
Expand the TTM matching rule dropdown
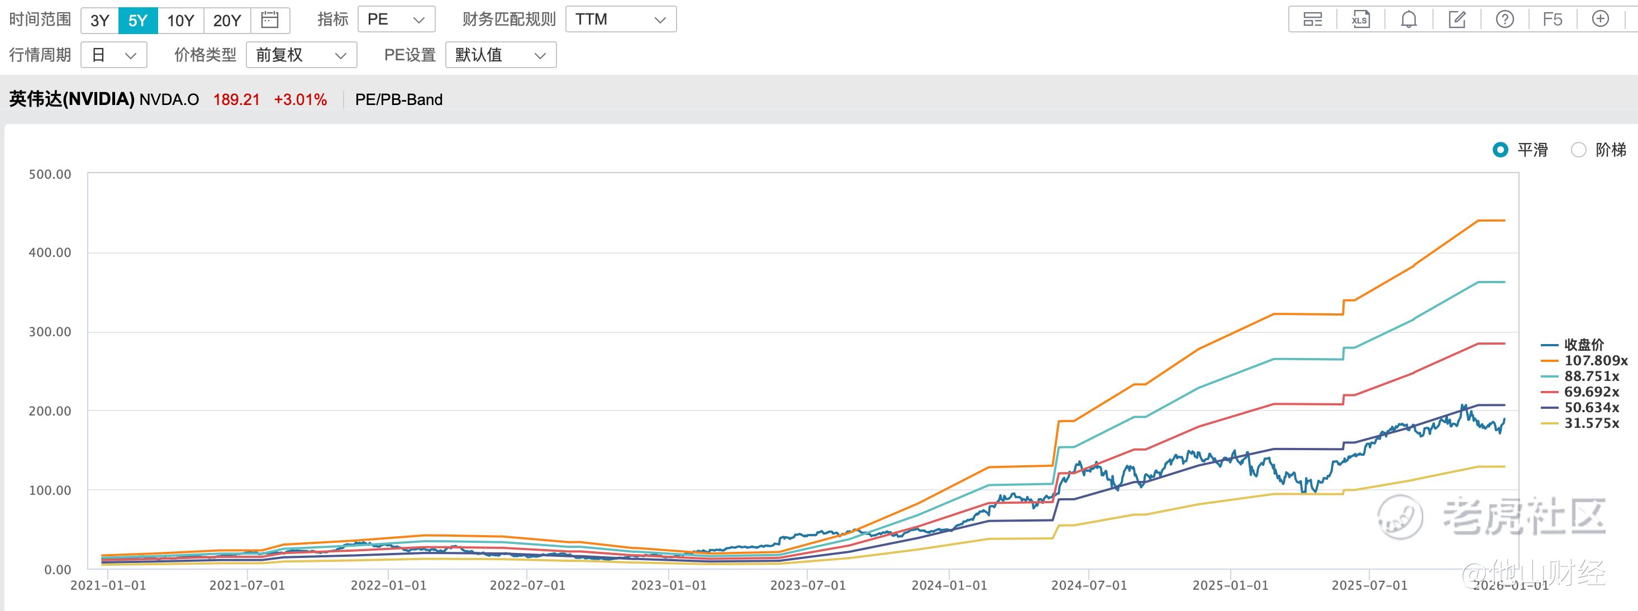[620, 20]
